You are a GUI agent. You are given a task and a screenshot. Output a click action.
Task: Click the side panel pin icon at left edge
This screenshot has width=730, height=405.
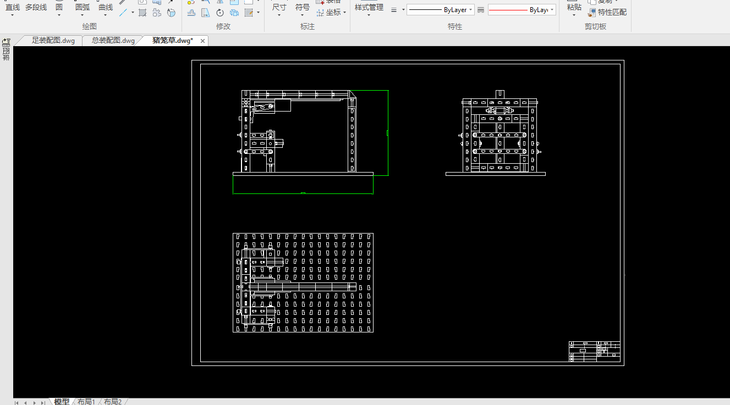point(6,42)
